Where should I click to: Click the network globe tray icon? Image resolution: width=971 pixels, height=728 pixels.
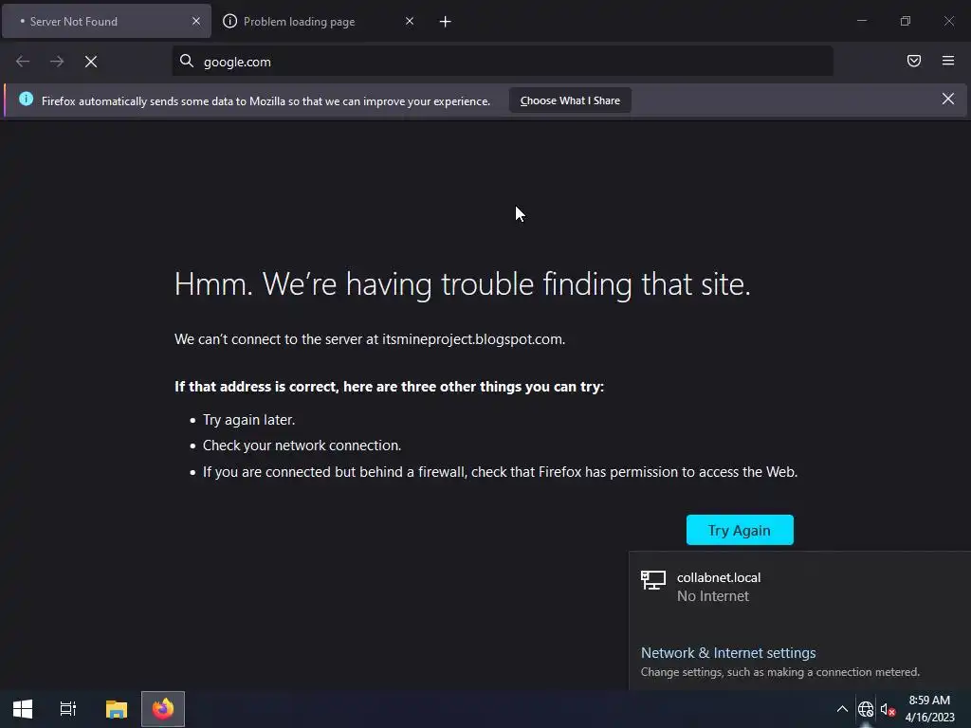(866, 709)
